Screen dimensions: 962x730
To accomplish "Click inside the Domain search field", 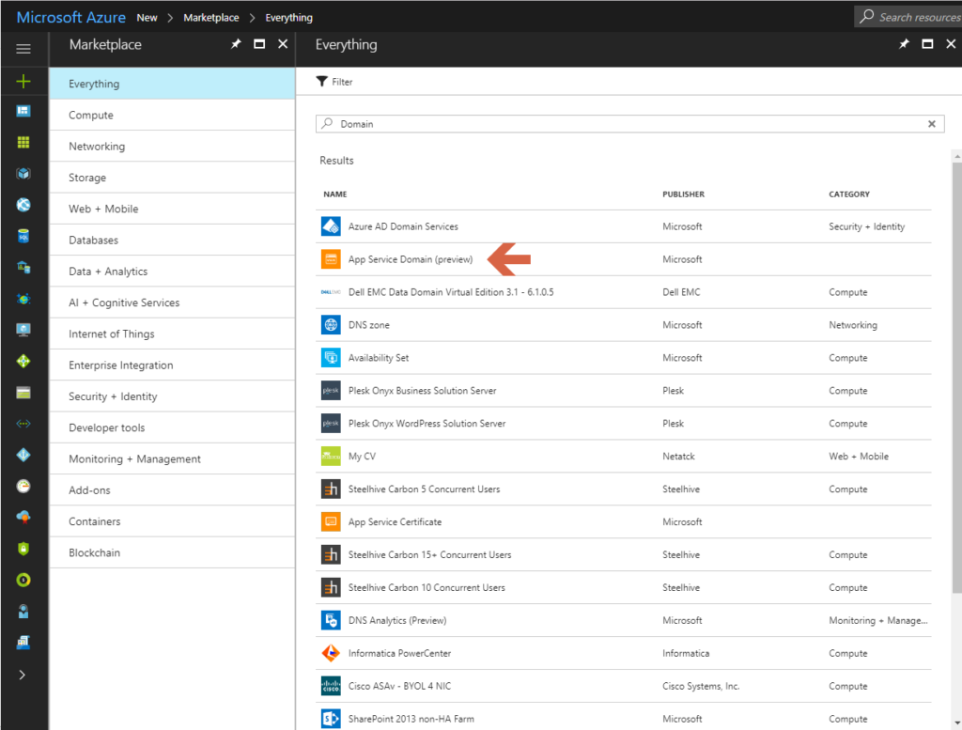I will (564, 123).
